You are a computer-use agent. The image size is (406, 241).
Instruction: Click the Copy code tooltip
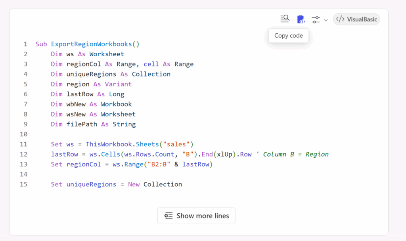pos(289,36)
